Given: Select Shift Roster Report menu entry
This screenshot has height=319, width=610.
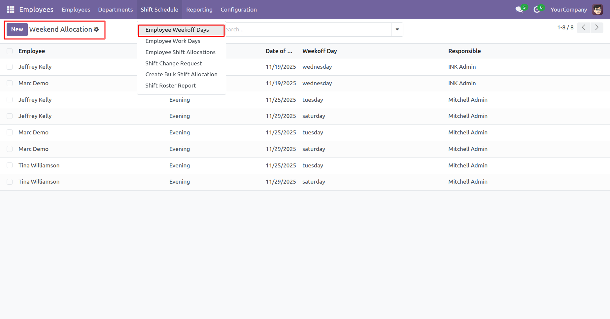Looking at the screenshot, I should tap(181, 86).
